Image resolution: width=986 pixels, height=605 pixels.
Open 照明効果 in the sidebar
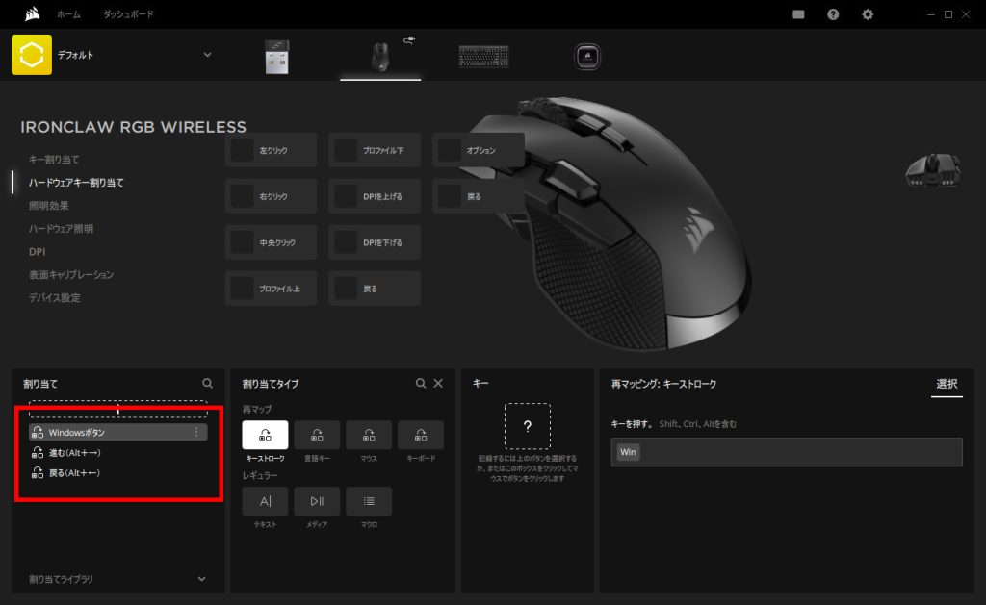[x=48, y=206]
